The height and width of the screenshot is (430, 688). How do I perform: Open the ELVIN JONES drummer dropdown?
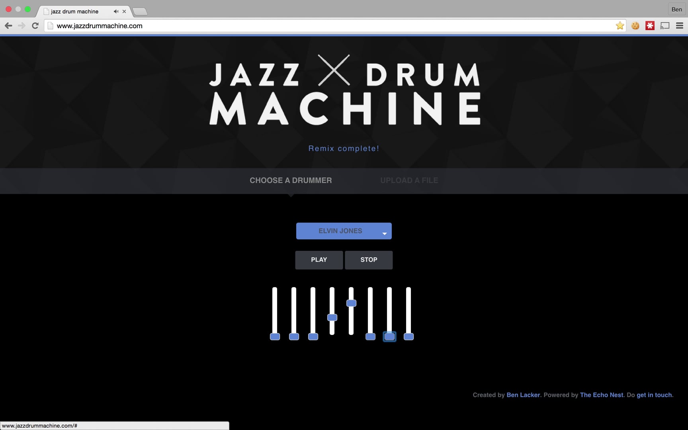(344, 231)
